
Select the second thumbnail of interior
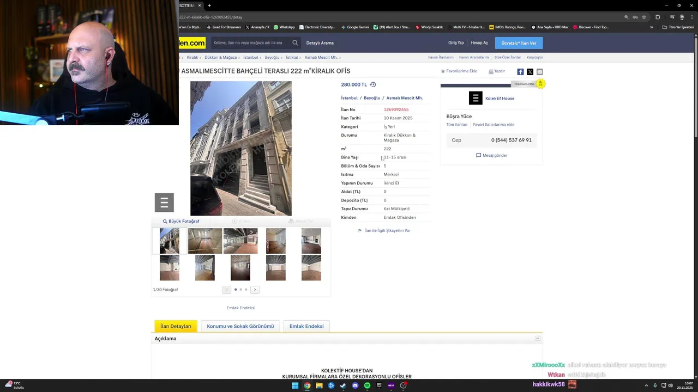tap(205, 241)
